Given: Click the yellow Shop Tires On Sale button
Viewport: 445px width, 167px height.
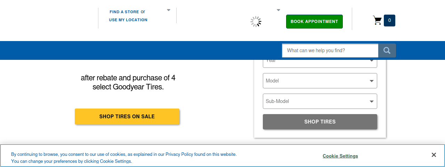Looking at the screenshot, I should point(127,117).
